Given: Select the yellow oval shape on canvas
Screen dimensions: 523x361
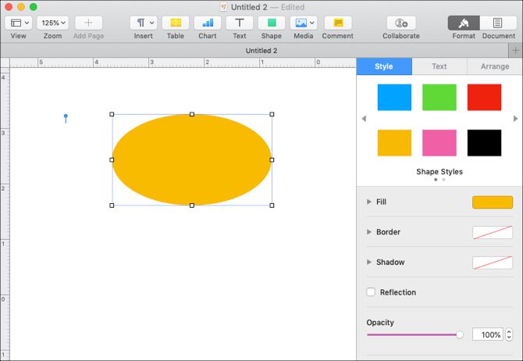Looking at the screenshot, I should click(x=192, y=160).
